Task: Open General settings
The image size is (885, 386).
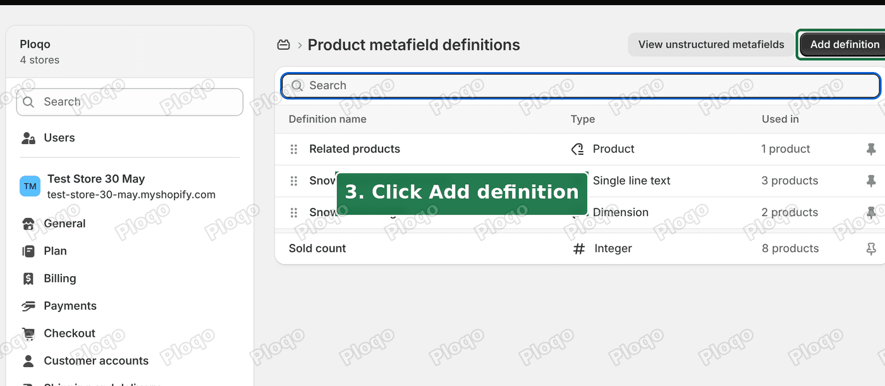Action: pyautogui.click(x=64, y=224)
